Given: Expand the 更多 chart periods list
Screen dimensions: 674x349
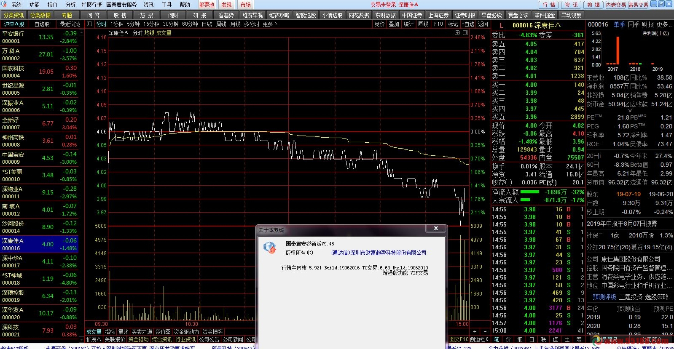Looking at the screenshot, I should pyautogui.click(x=270, y=24).
